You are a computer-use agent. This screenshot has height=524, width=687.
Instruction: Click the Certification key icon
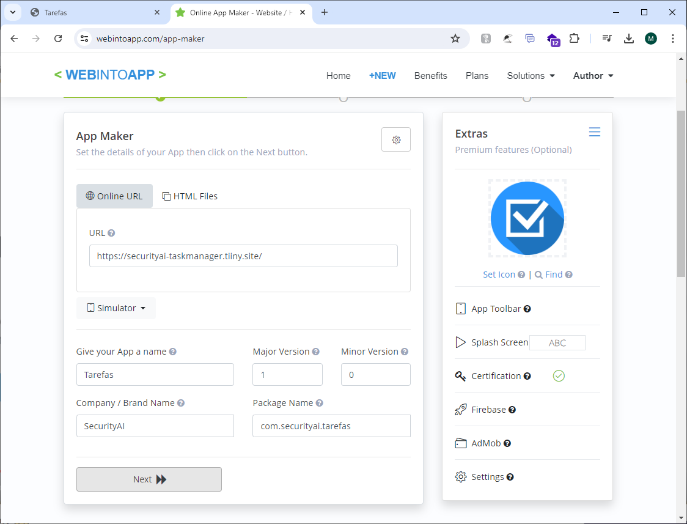tap(460, 376)
